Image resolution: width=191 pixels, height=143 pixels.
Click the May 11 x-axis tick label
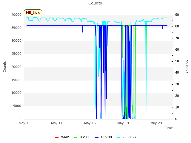tap(57, 123)
